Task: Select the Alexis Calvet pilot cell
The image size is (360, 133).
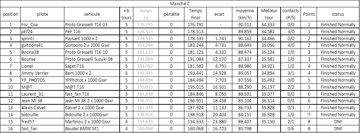Action: tap(42, 108)
